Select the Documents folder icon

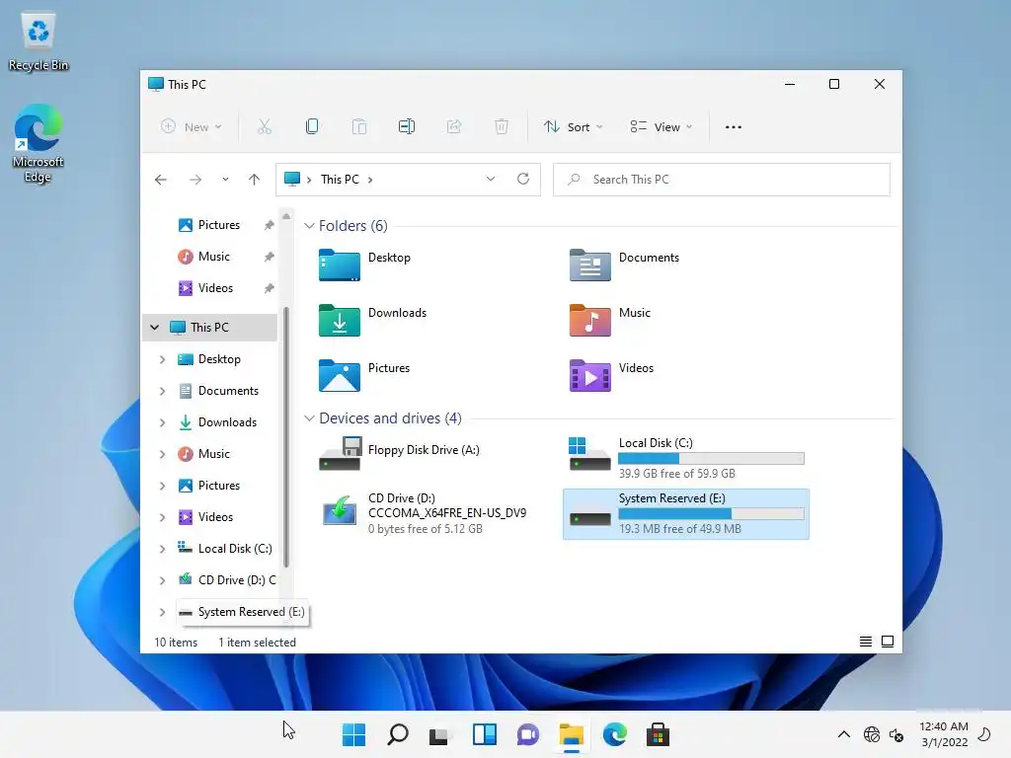[590, 265]
